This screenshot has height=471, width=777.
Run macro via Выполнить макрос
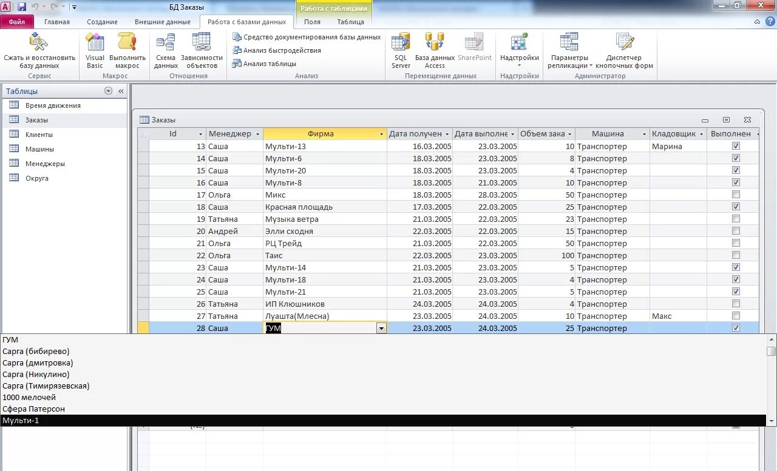[x=127, y=51]
